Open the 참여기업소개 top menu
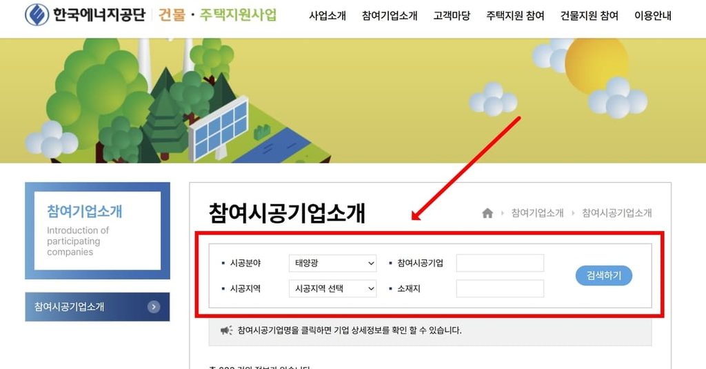 pos(390,16)
